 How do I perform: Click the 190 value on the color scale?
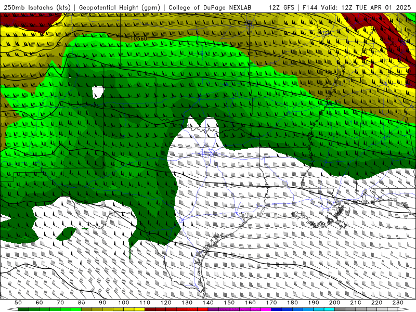314,303
